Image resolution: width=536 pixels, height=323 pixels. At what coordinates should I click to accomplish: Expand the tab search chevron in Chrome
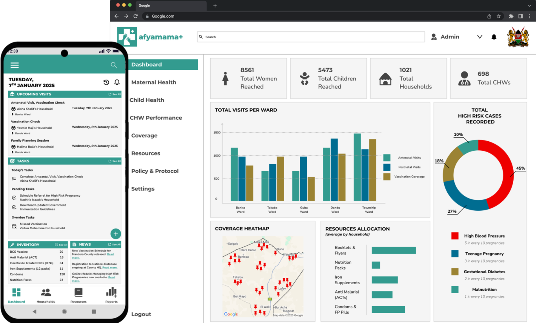click(529, 5)
